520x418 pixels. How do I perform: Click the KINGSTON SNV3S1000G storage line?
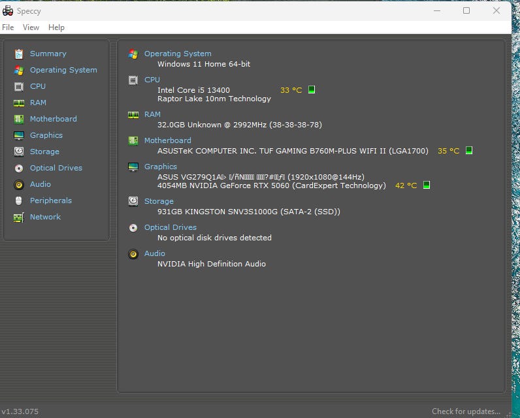click(x=249, y=212)
